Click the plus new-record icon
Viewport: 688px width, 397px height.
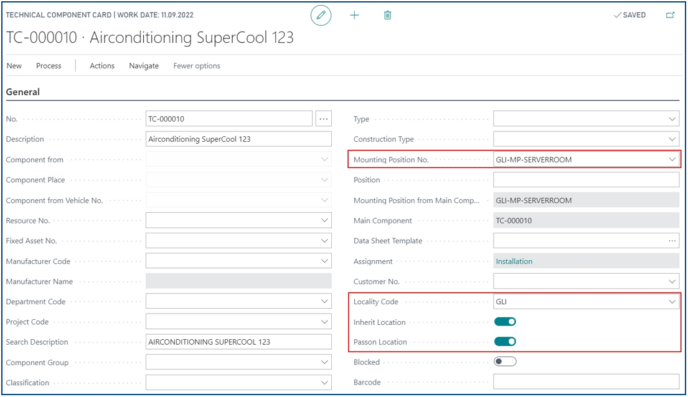pos(354,16)
